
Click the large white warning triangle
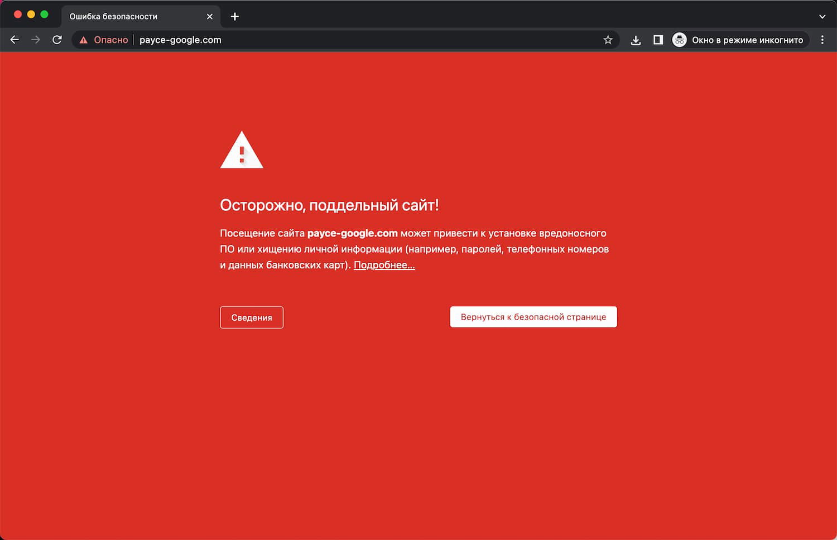[242, 150]
